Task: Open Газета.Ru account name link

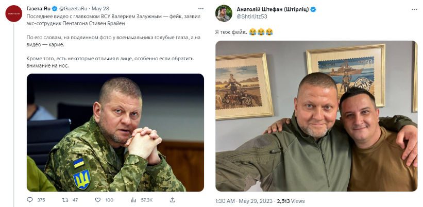Action: click(39, 9)
